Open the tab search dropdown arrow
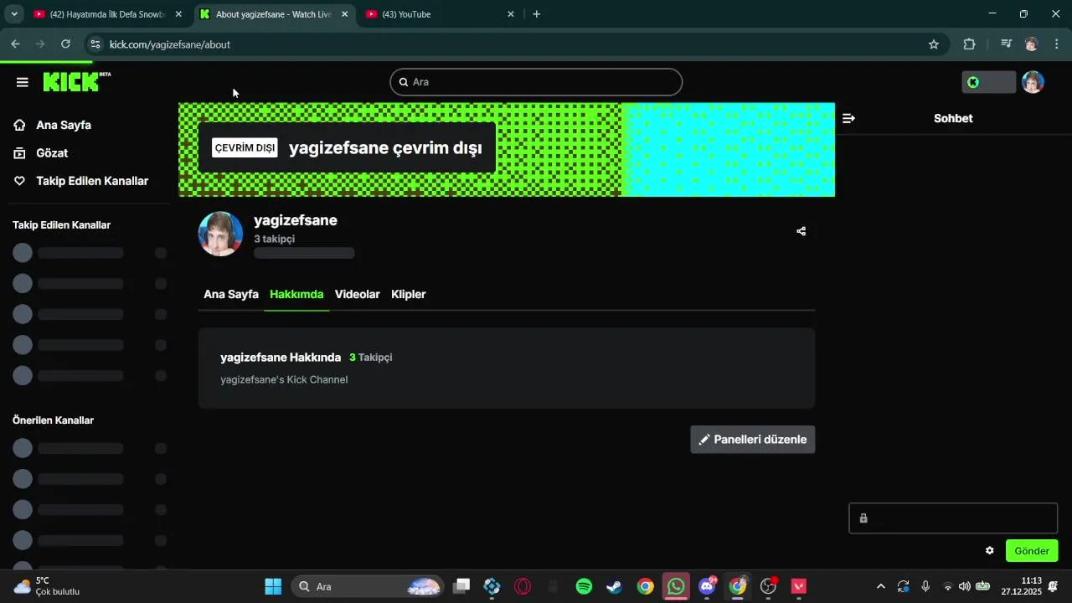The image size is (1072, 603). tap(14, 14)
